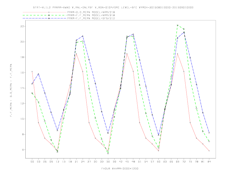Click the blue dashed legend line sample
Image resolution: width=228 pixels, height=176 pixels.
pyautogui.click(x=45, y=18)
